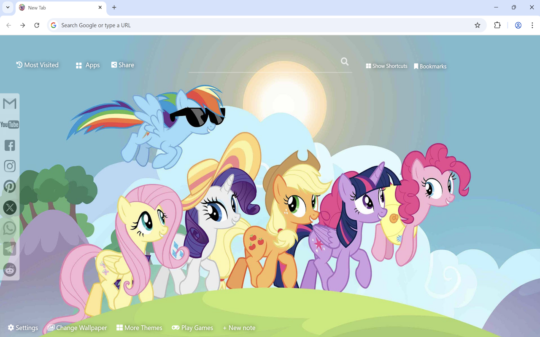
Task: Go forward one page
Action: tap(23, 25)
